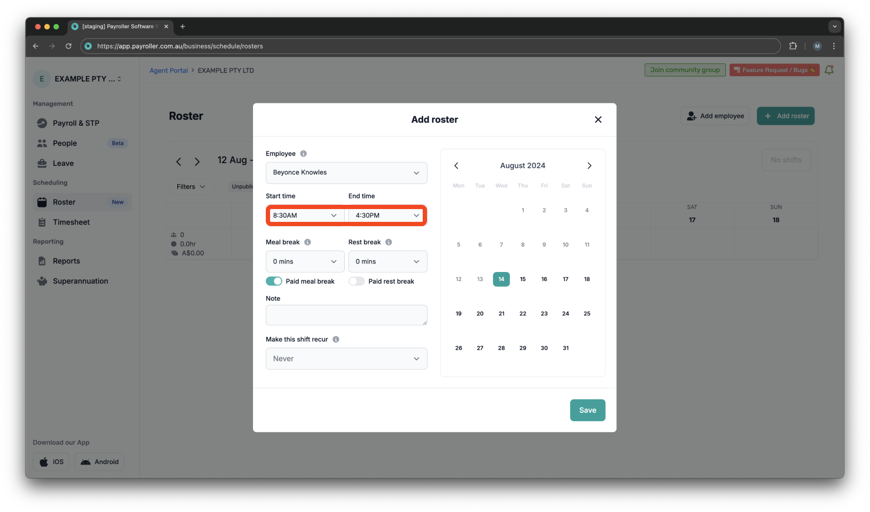Click the Timesheet sidebar icon
The height and width of the screenshot is (512, 870).
click(x=42, y=222)
